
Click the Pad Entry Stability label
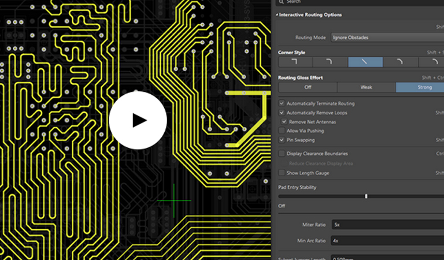297,187
